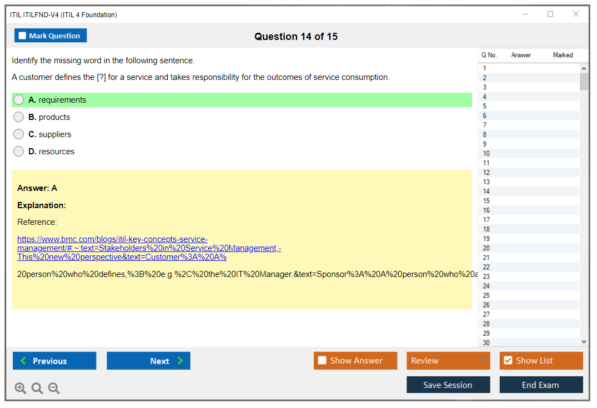Pick radio option C. suppliers
Screen dimensions: 597x408
(x=19, y=134)
